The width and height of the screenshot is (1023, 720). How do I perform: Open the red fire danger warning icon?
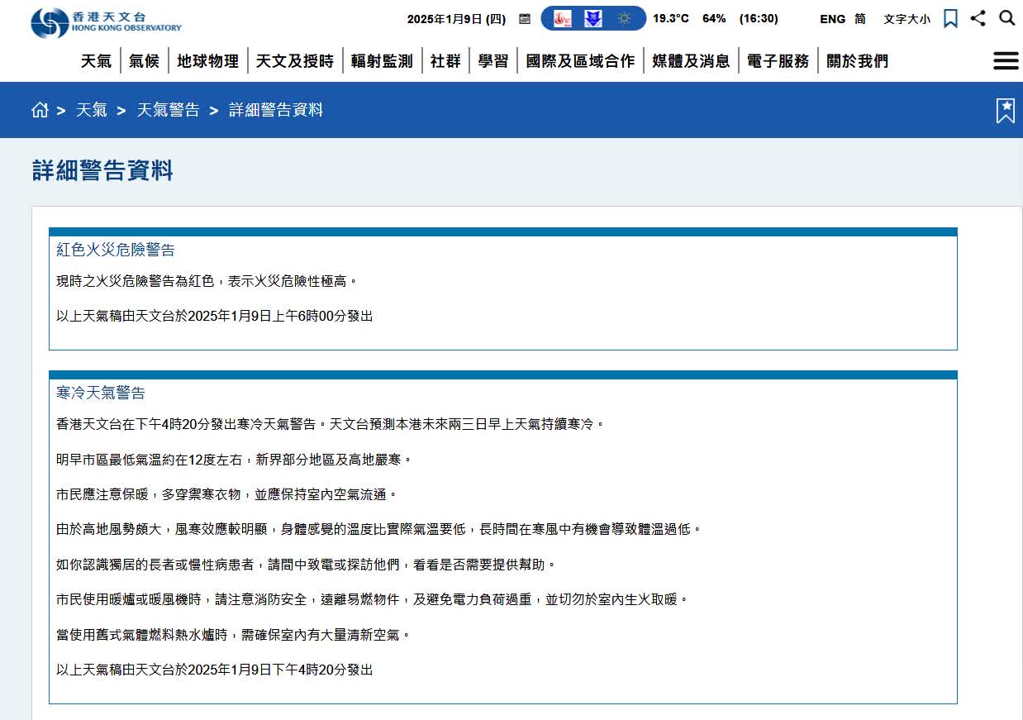click(561, 18)
